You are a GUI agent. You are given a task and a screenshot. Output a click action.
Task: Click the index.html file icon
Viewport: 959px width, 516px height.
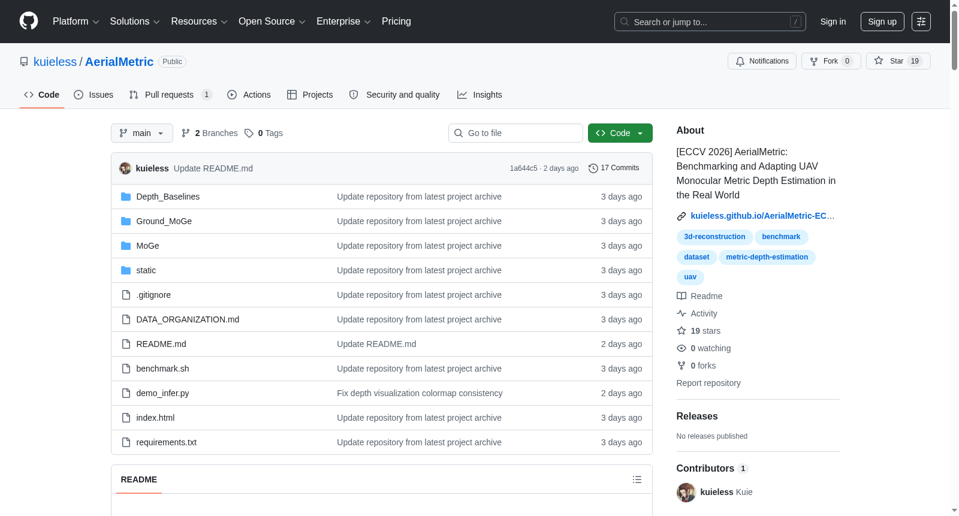[x=126, y=418]
